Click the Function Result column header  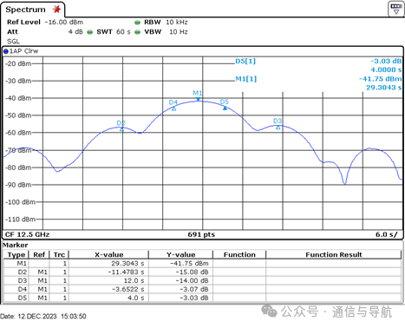click(x=334, y=255)
